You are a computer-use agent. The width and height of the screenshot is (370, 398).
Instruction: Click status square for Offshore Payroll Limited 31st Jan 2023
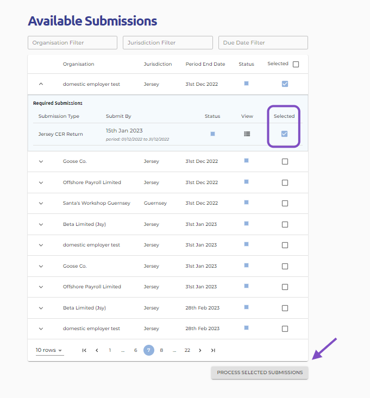pos(246,286)
